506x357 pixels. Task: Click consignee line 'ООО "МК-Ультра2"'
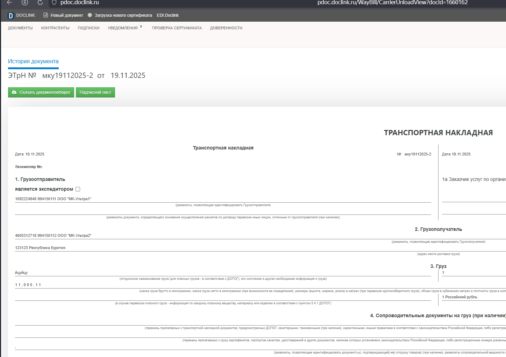pyautogui.click(x=74, y=235)
